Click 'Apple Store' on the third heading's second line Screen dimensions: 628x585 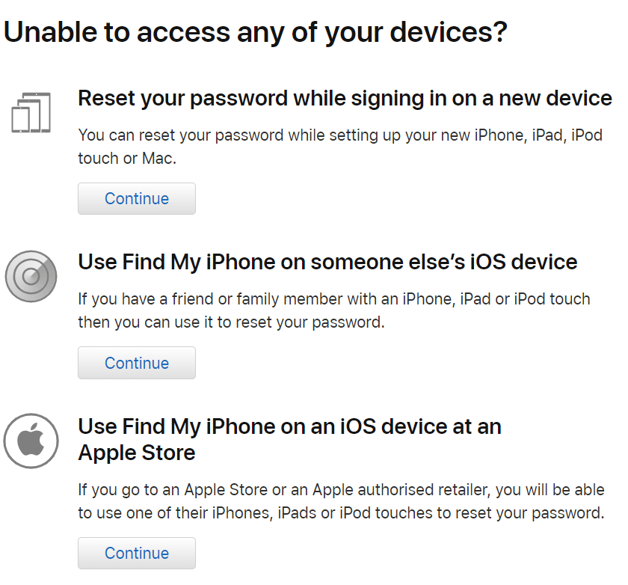coord(137,453)
